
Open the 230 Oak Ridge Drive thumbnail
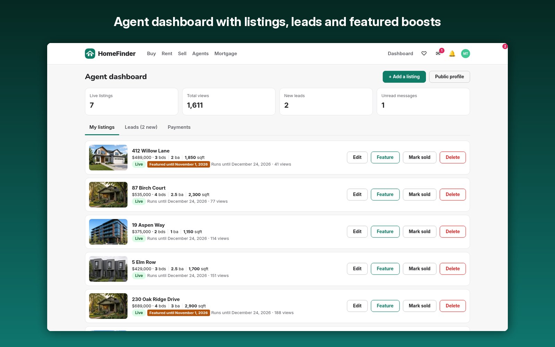coord(108,306)
